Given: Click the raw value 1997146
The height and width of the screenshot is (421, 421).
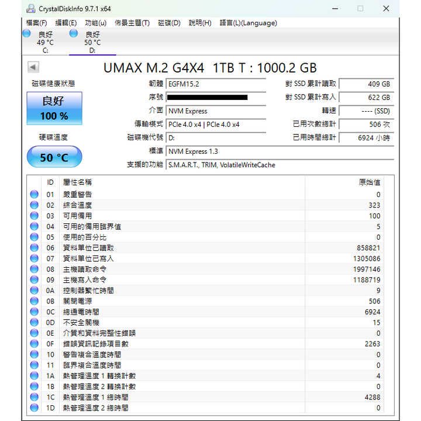Looking at the screenshot, I should [367, 269].
